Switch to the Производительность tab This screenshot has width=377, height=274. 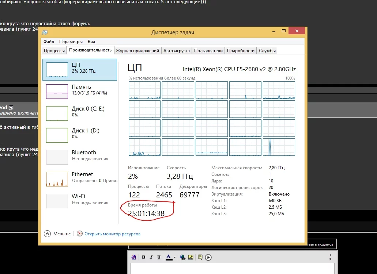tap(90, 50)
